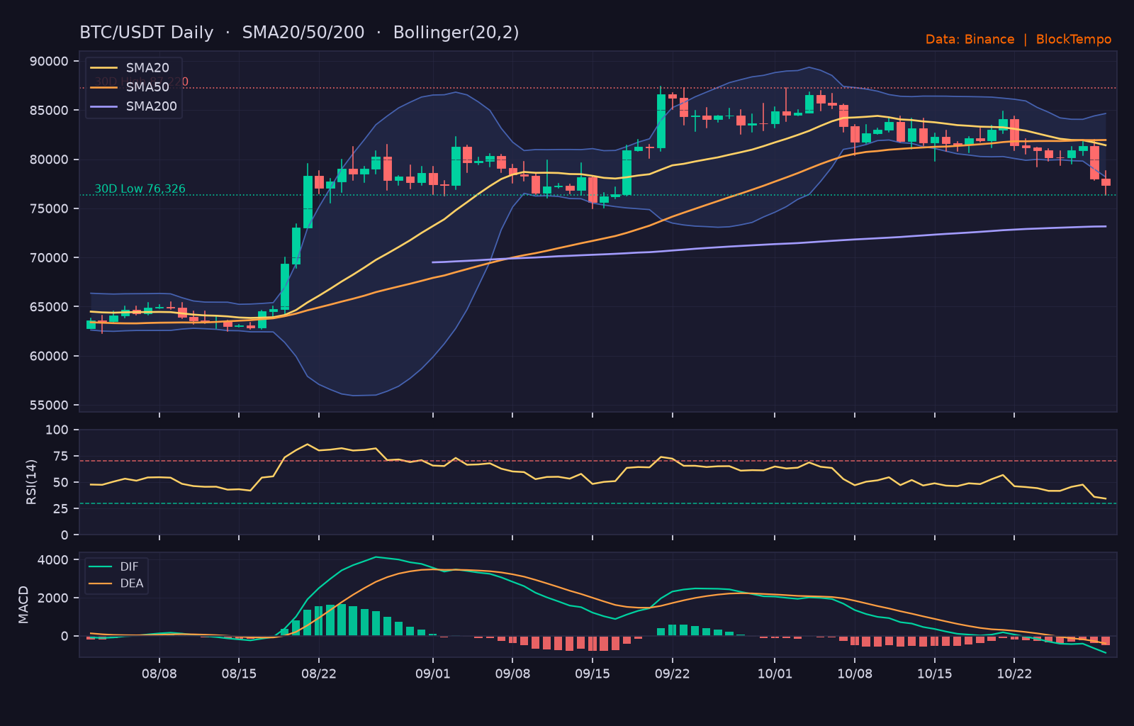Click the BTC/USDT Daily chart title
Screen dimensions: 1134x726
tap(299, 33)
